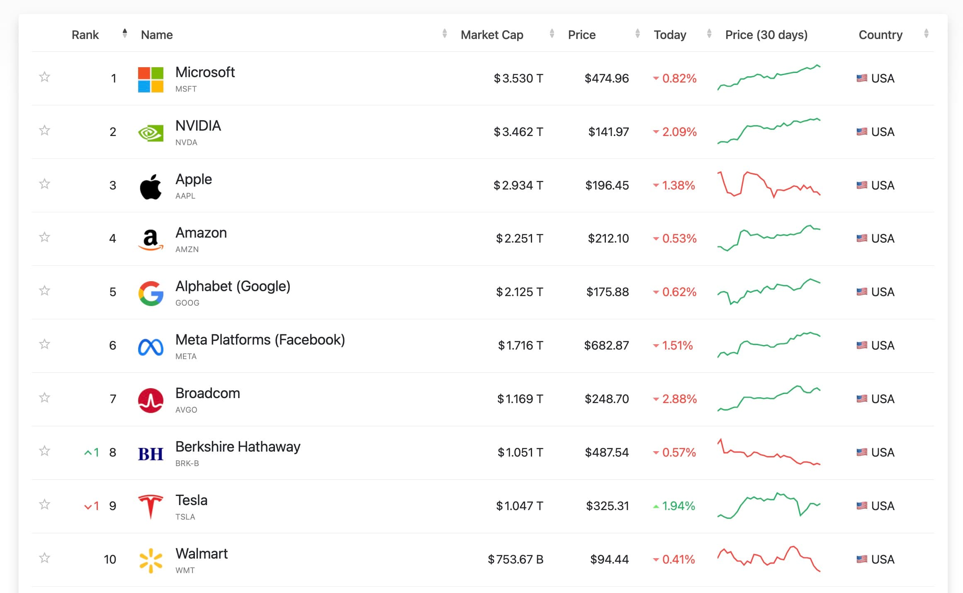
Task: Click NVIDIA price $141.97
Action: click(608, 132)
